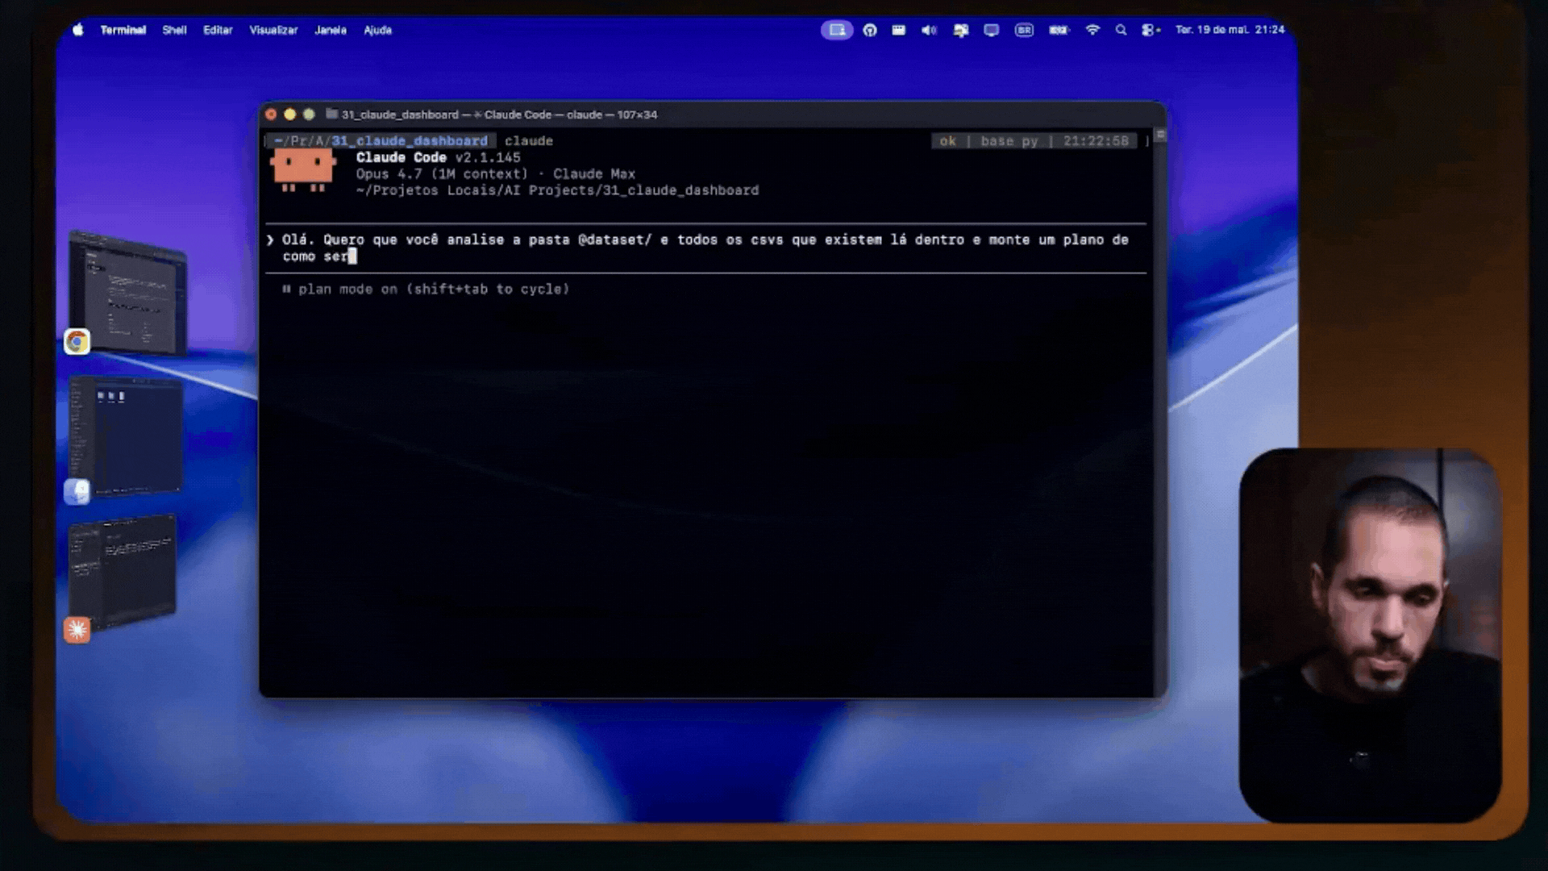Click the "Claude Code v2.1.145" header text
The height and width of the screenshot is (871, 1548).
[x=439, y=157]
